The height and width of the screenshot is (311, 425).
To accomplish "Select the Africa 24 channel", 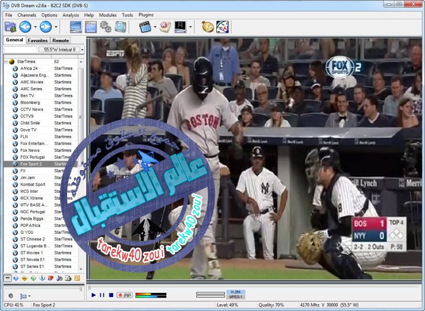I will click(40, 68).
